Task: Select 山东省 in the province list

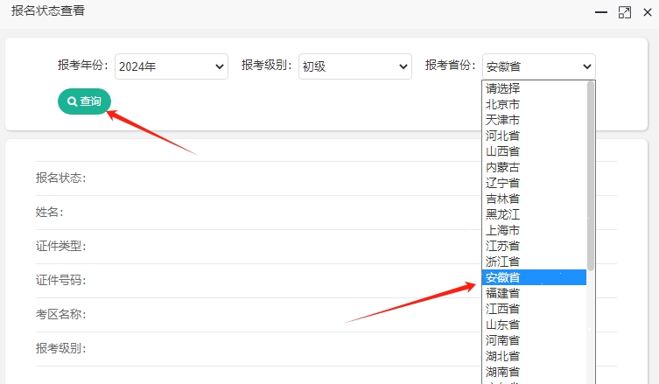Action: [x=503, y=325]
